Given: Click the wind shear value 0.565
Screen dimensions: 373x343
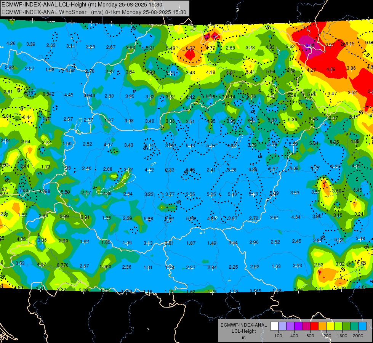Looking at the screenshot, I should [256, 291].
